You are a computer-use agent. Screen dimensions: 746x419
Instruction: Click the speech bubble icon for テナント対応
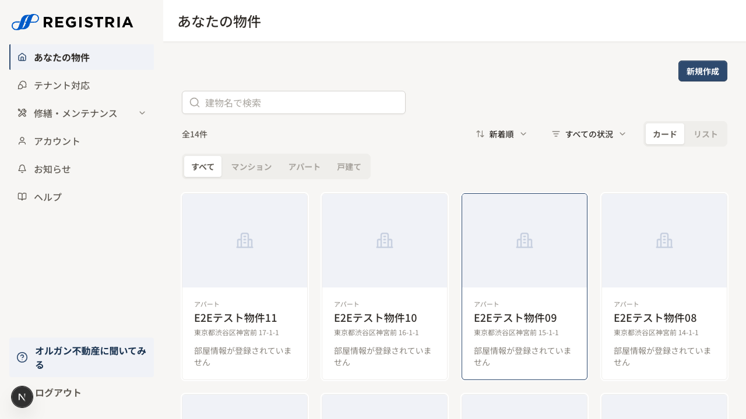(x=22, y=85)
